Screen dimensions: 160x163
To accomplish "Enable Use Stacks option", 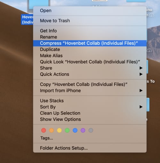I will [90, 101].
